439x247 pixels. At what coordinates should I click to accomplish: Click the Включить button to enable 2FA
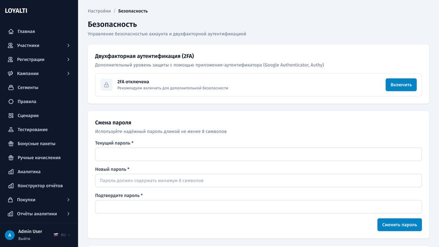(401, 85)
